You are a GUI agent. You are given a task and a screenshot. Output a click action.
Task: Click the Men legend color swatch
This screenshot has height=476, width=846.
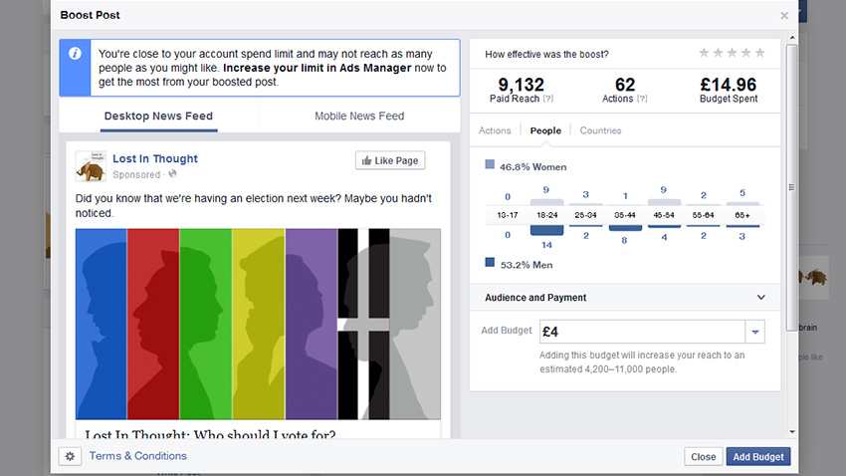(x=490, y=262)
